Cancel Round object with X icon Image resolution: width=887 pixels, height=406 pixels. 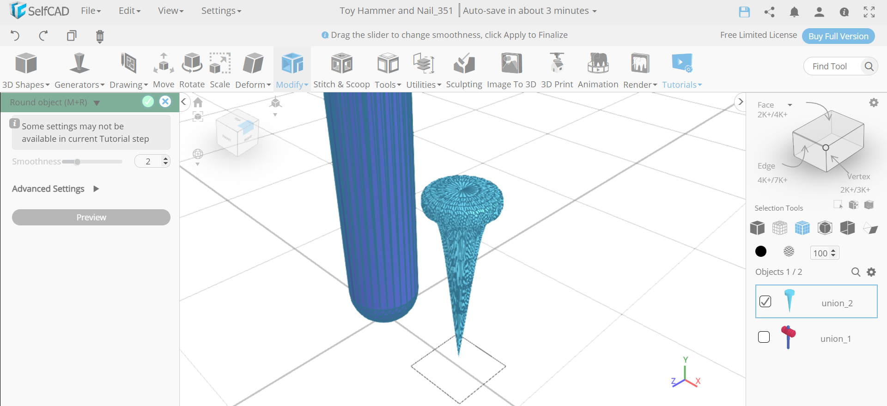(x=165, y=102)
